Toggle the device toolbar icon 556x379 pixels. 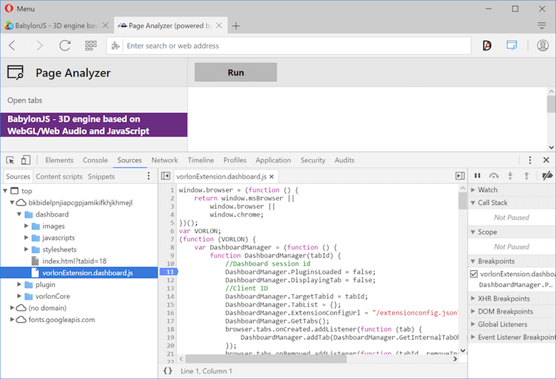pos(26,160)
